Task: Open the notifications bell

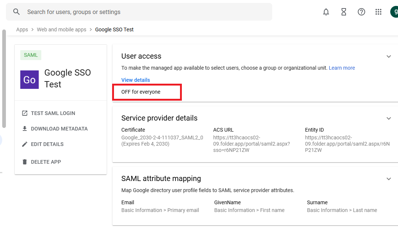Action: pyautogui.click(x=326, y=12)
